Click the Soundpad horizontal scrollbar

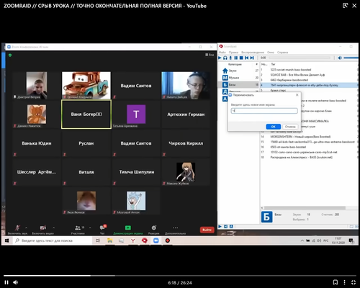[305, 208]
